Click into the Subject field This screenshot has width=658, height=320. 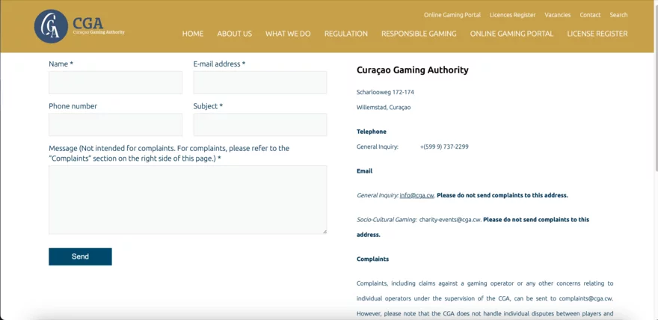(x=259, y=125)
